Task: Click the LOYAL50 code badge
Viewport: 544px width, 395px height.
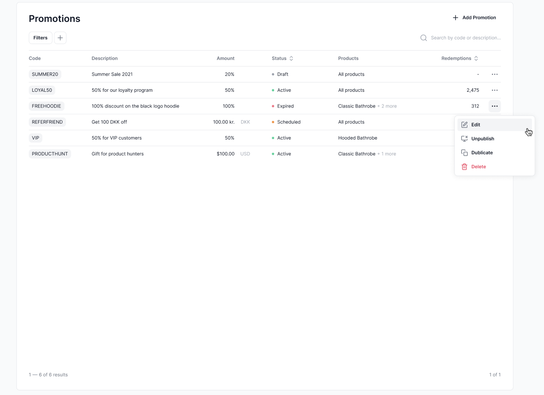Action: (42, 90)
